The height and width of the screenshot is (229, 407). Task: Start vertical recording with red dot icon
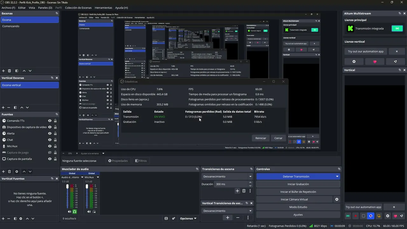pyautogui.click(x=355, y=216)
